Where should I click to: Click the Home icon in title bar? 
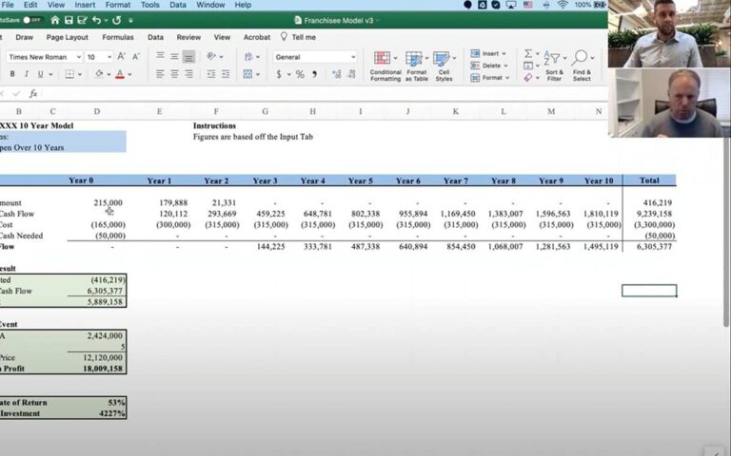click(x=55, y=20)
